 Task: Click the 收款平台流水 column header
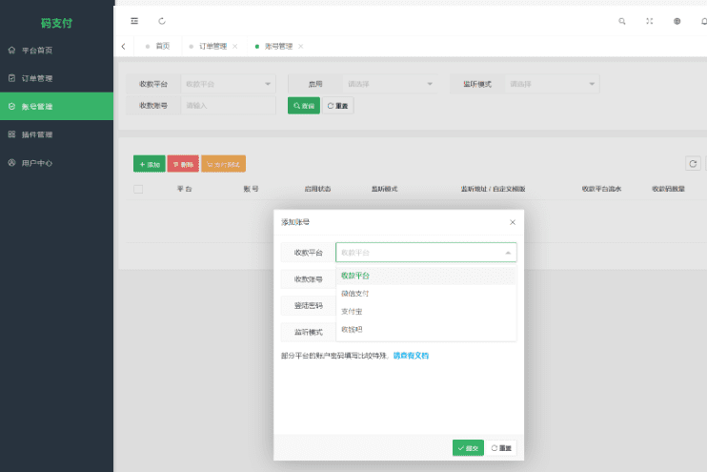click(x=601, y=189)
